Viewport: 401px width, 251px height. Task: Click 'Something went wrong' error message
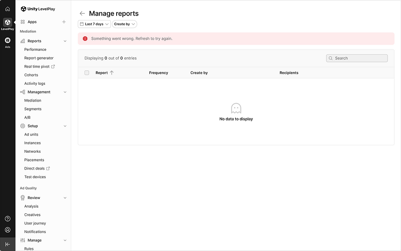pos(132,38)
